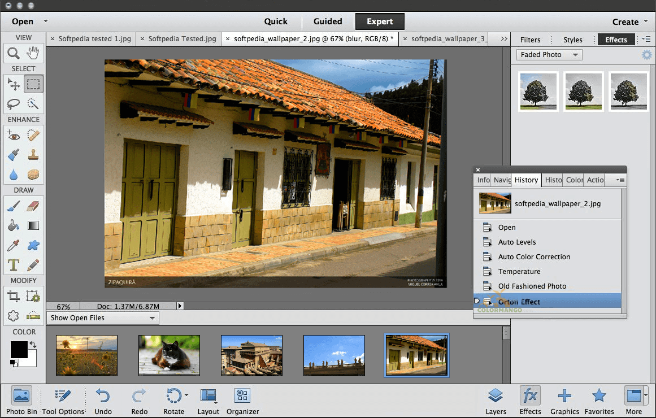Toggle the Tool Options panel
The width and height of the screenshot is (656, 418).
pyautogui.click(x=63, y=400)
